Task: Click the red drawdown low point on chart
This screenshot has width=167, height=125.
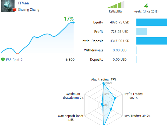Action: [17, 54]
